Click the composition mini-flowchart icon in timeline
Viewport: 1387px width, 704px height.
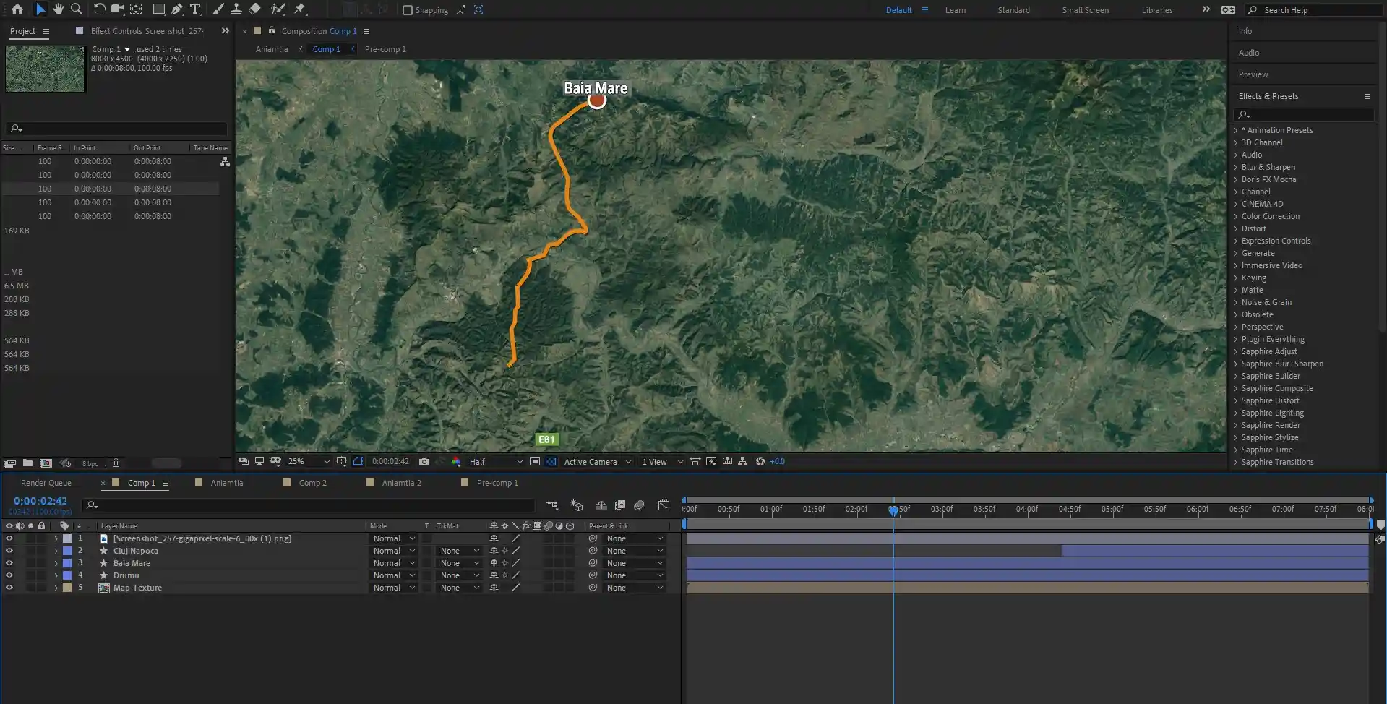(x=552, y=505)
